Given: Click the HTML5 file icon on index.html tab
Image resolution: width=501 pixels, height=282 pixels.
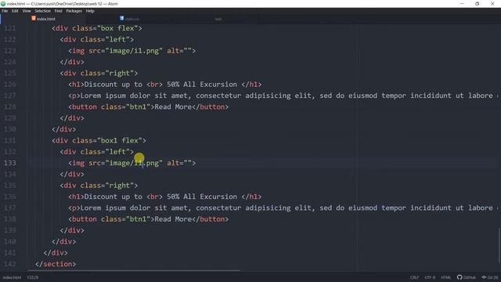Looking at the screenshot, I should (34, 19).
